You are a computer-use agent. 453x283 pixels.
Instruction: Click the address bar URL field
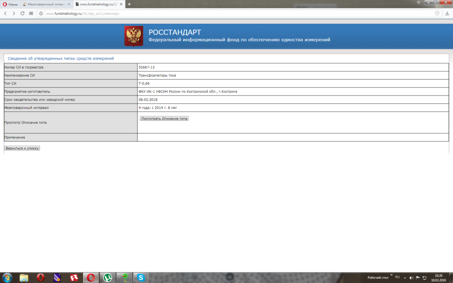tap(226, 14)
